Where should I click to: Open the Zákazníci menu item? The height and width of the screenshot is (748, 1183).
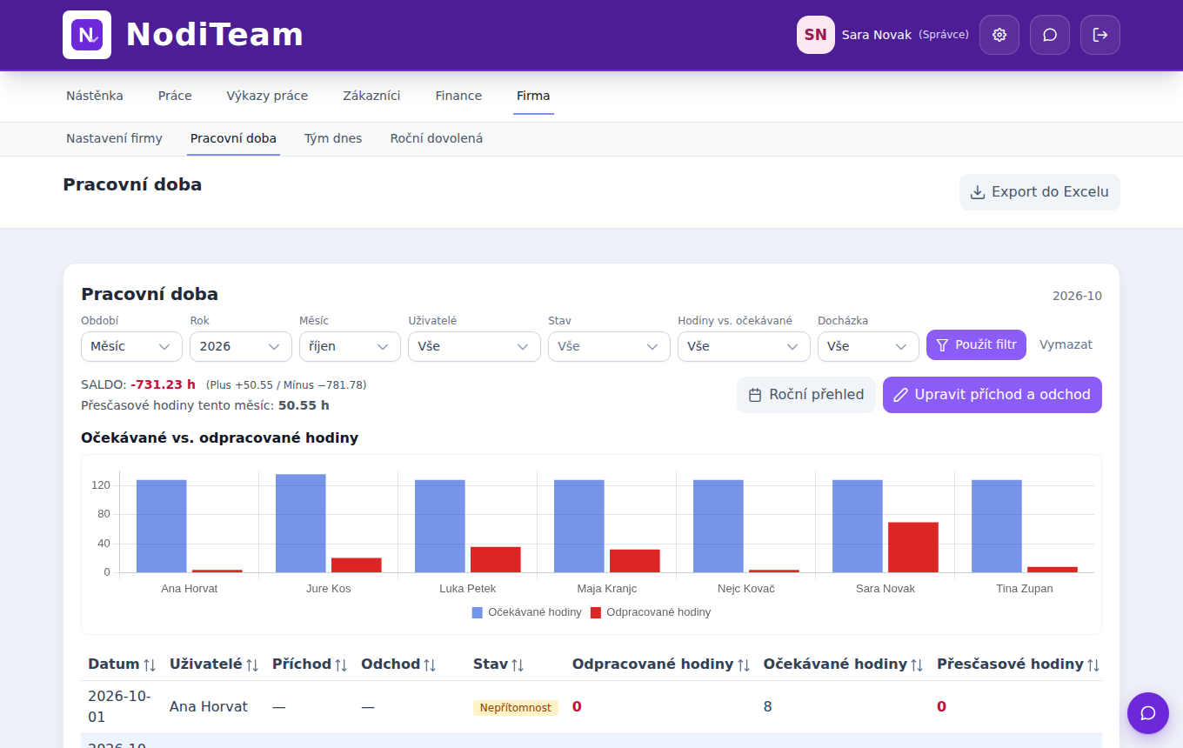371,96
